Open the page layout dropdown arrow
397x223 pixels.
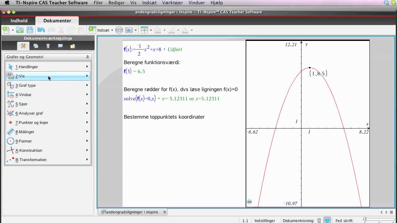tap(151, 30)
